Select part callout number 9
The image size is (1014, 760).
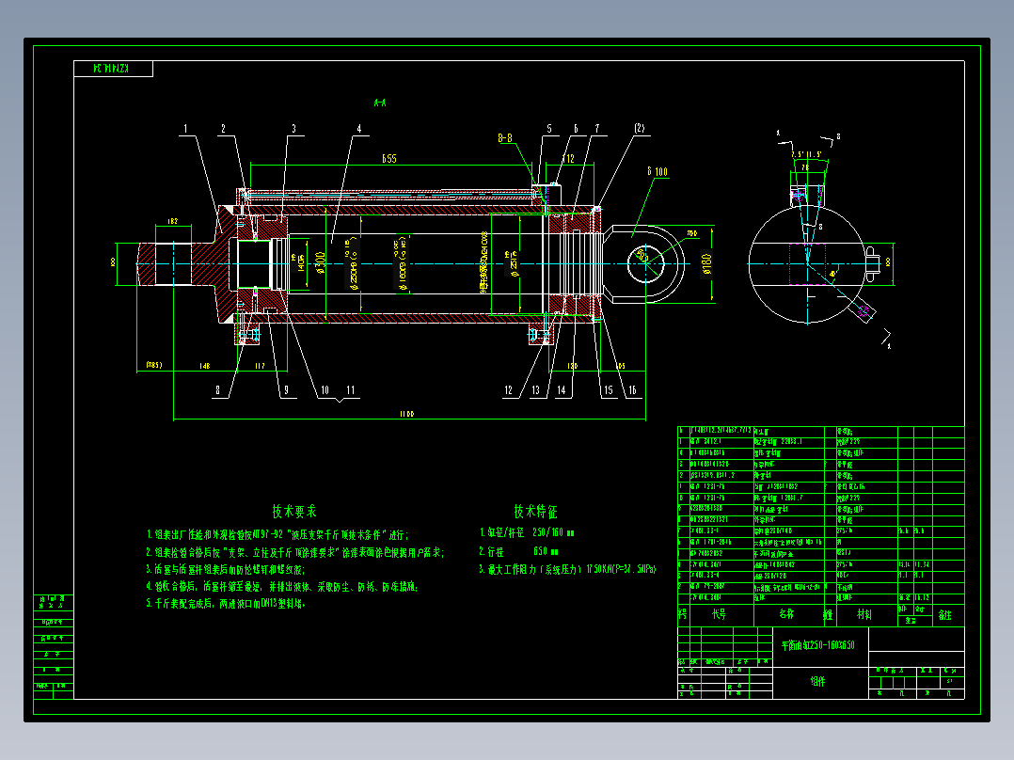pos(287,390)
